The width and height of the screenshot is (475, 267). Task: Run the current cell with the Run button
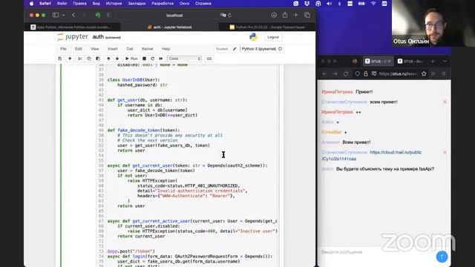[131, 59]
